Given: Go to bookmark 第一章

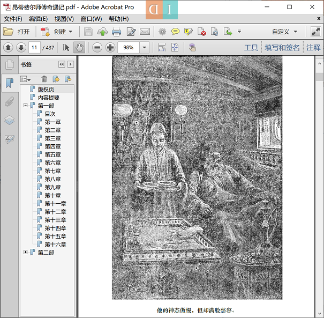Looking at the screenshot, I should point(53,122).
